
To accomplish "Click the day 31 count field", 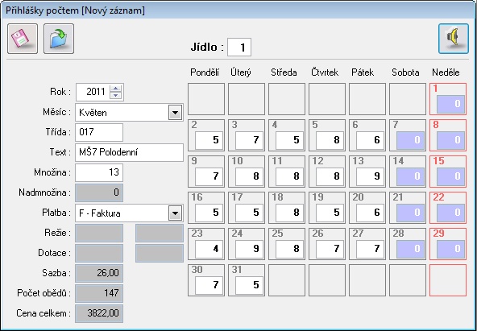I will pos(250,285).
